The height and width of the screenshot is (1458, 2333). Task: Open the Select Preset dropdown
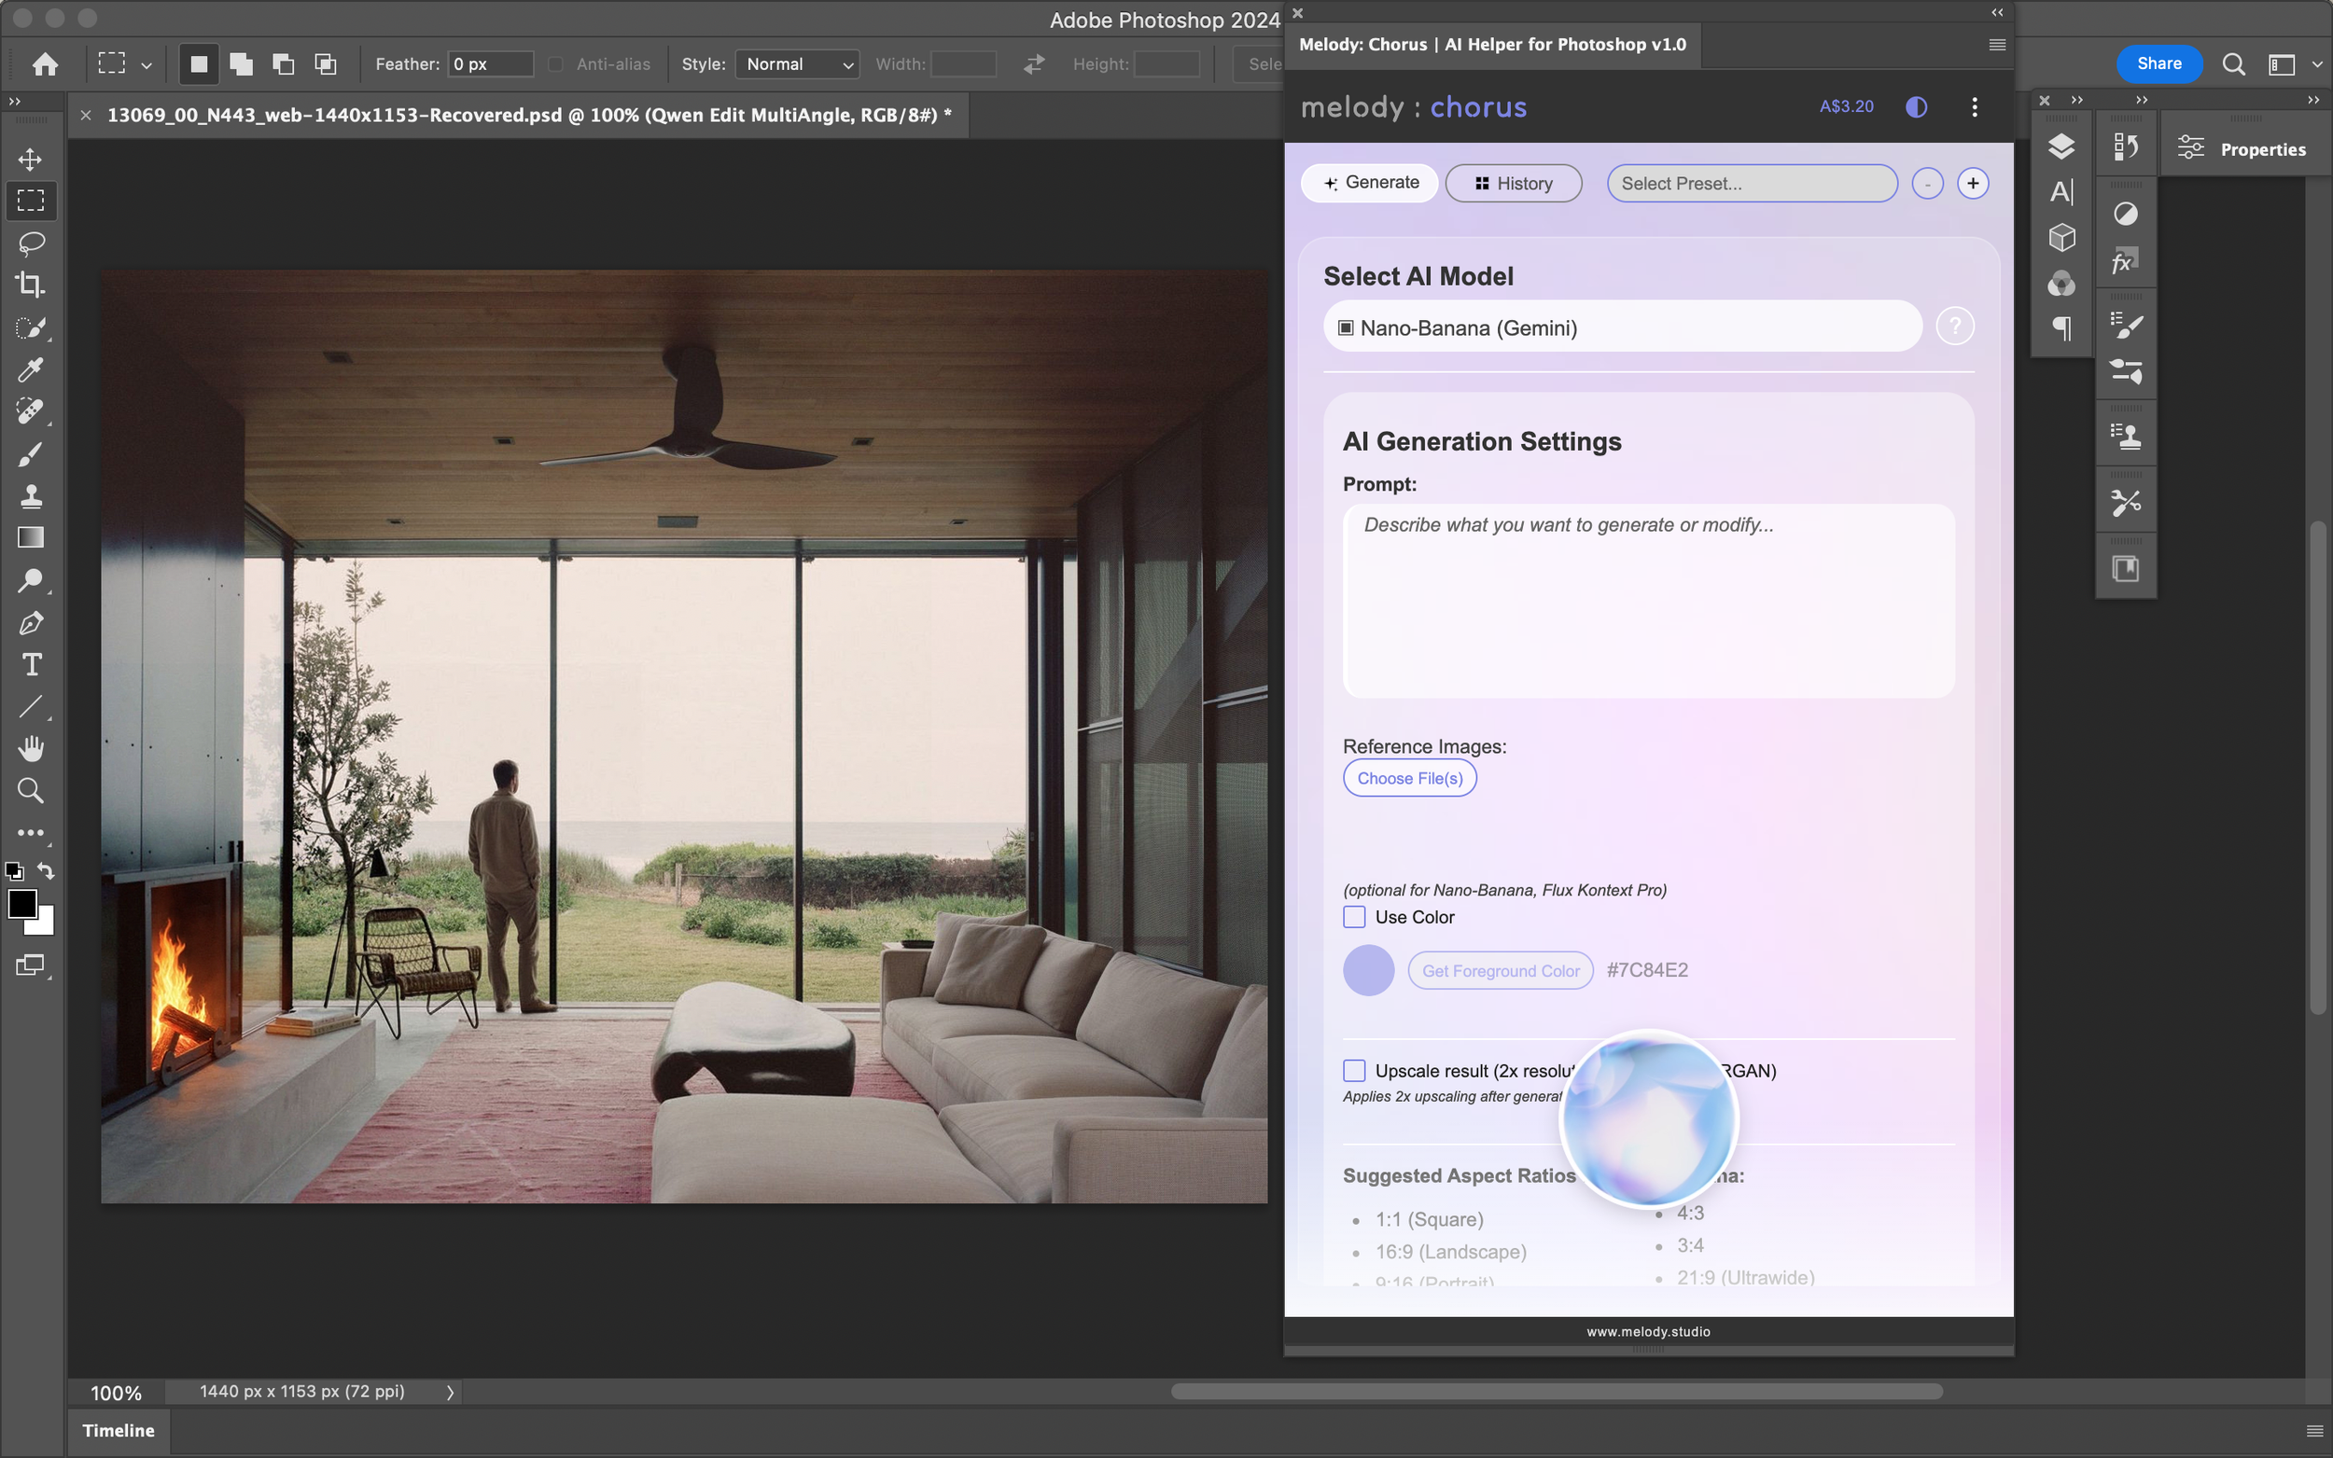(x=1752, y=183)
